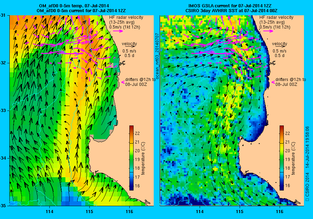Click the magenta HF radar scale arrow in right map

tap(268, 31)
